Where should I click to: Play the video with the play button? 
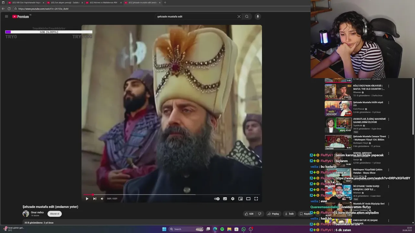point(87,199)
